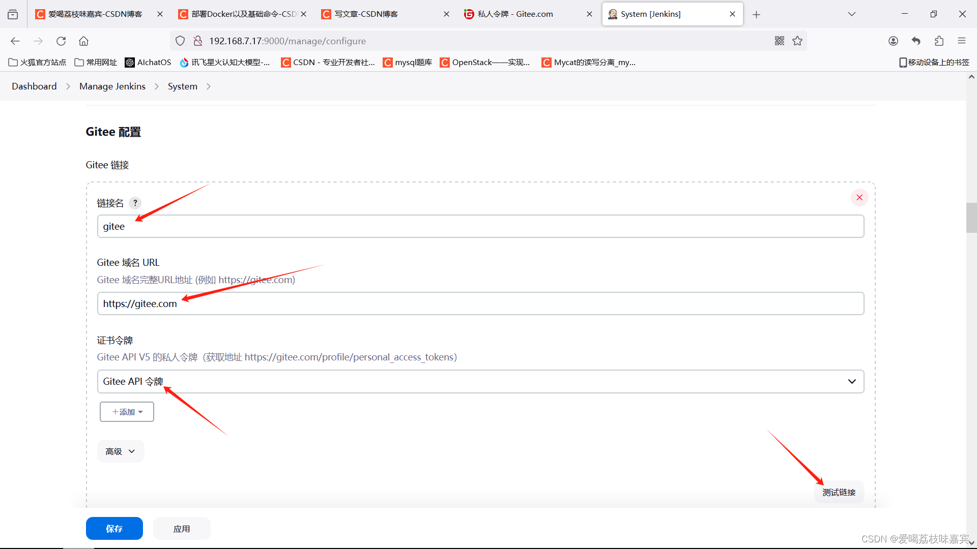Expand the list all tabs chevron
Image resolution: width=977 pixels, height=549 pixels.
pos(852,14)
